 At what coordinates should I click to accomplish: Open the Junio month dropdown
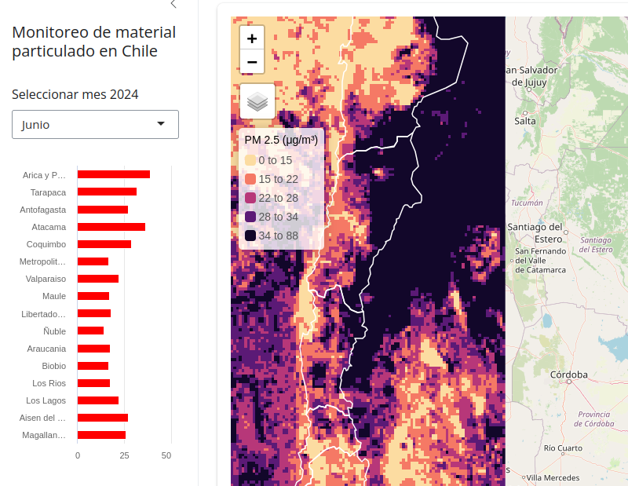point(95,124)
